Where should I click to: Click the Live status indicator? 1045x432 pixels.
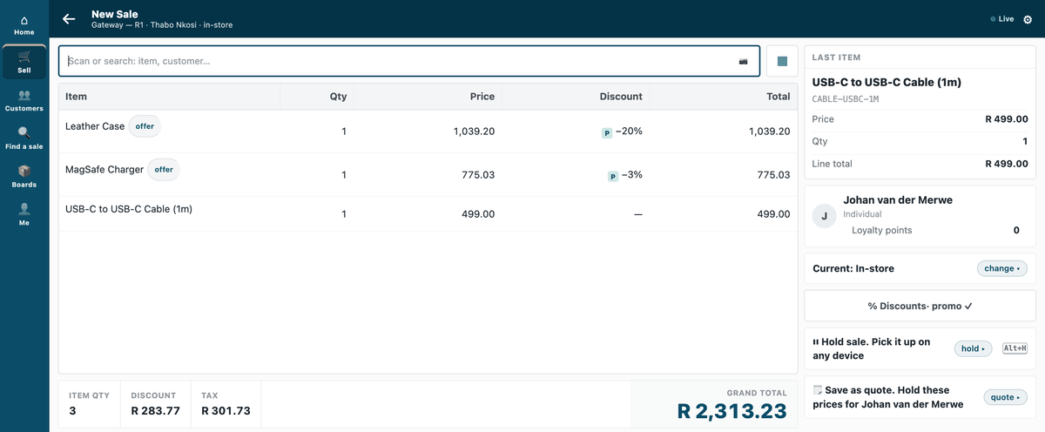[x=1002, y=18]
